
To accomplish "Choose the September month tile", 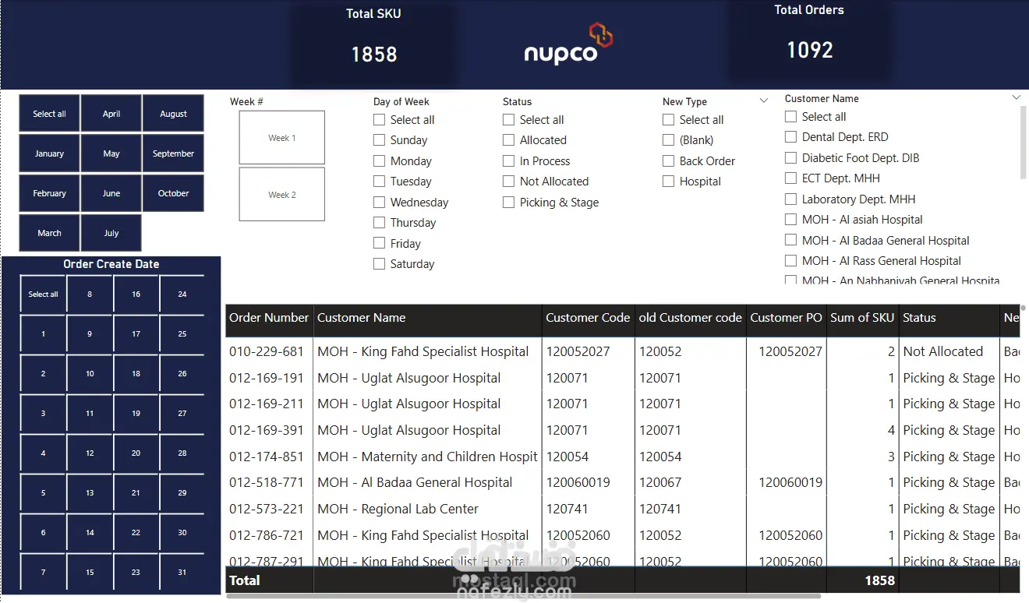I will click(173, 153).
